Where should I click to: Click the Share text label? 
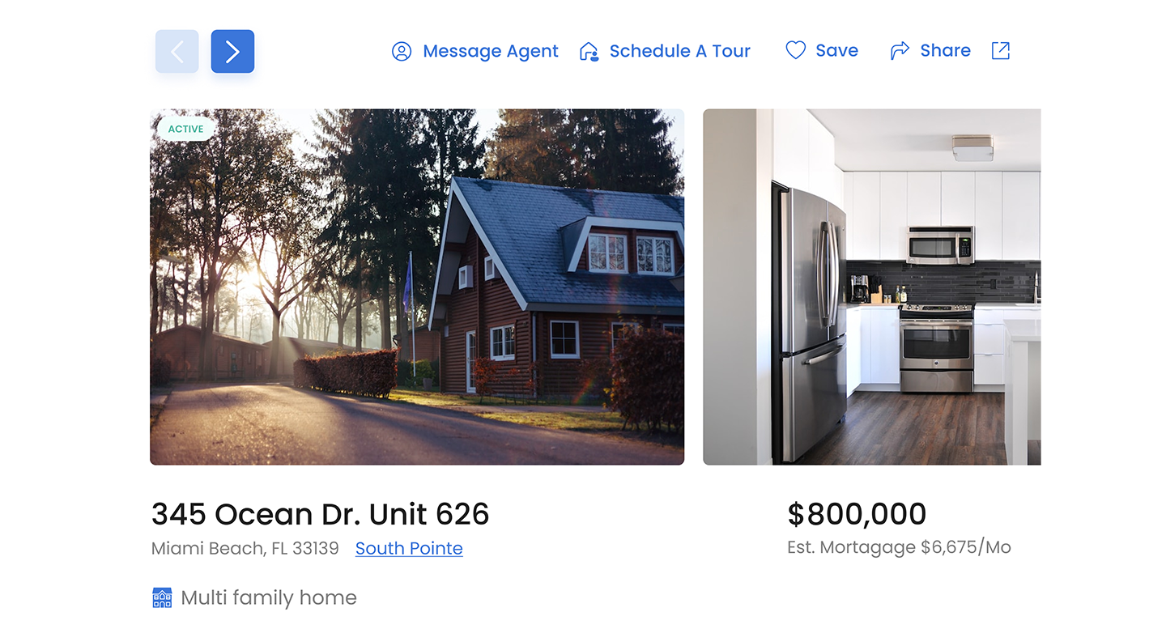pyautogui.click(x=945, y=50)
